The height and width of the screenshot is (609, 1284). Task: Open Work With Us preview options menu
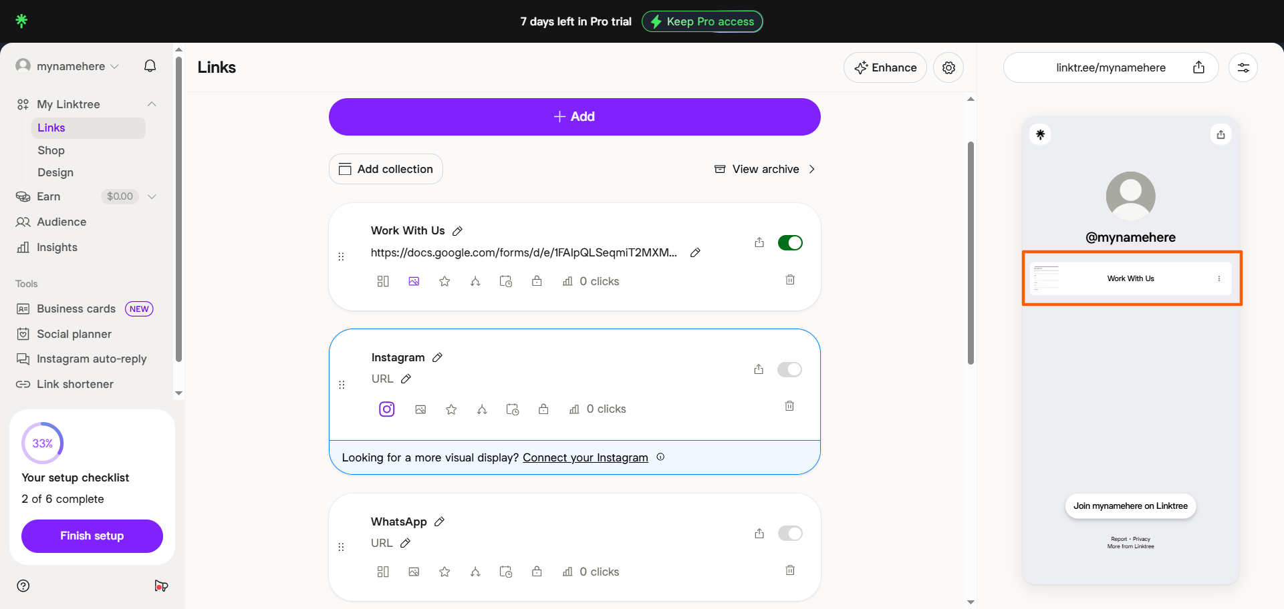coord(1219,278)
